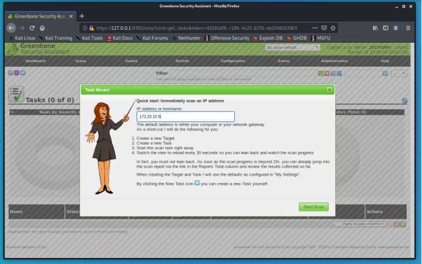Click the blue save filter icon
The image size is (422, 264).
click(x=385, y=73)
